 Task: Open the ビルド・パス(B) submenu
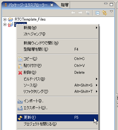coord(57,79)
